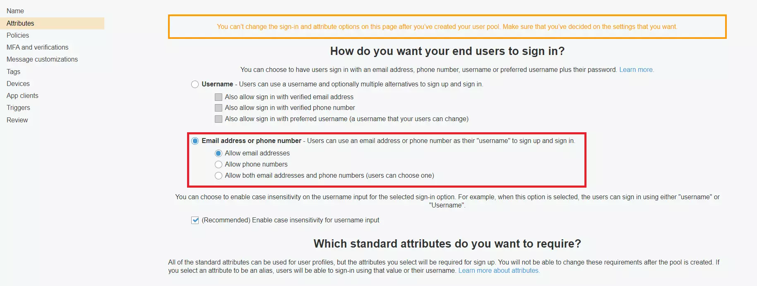Choose Allow both email addresses and phone numbers

(x=219, y=175)
